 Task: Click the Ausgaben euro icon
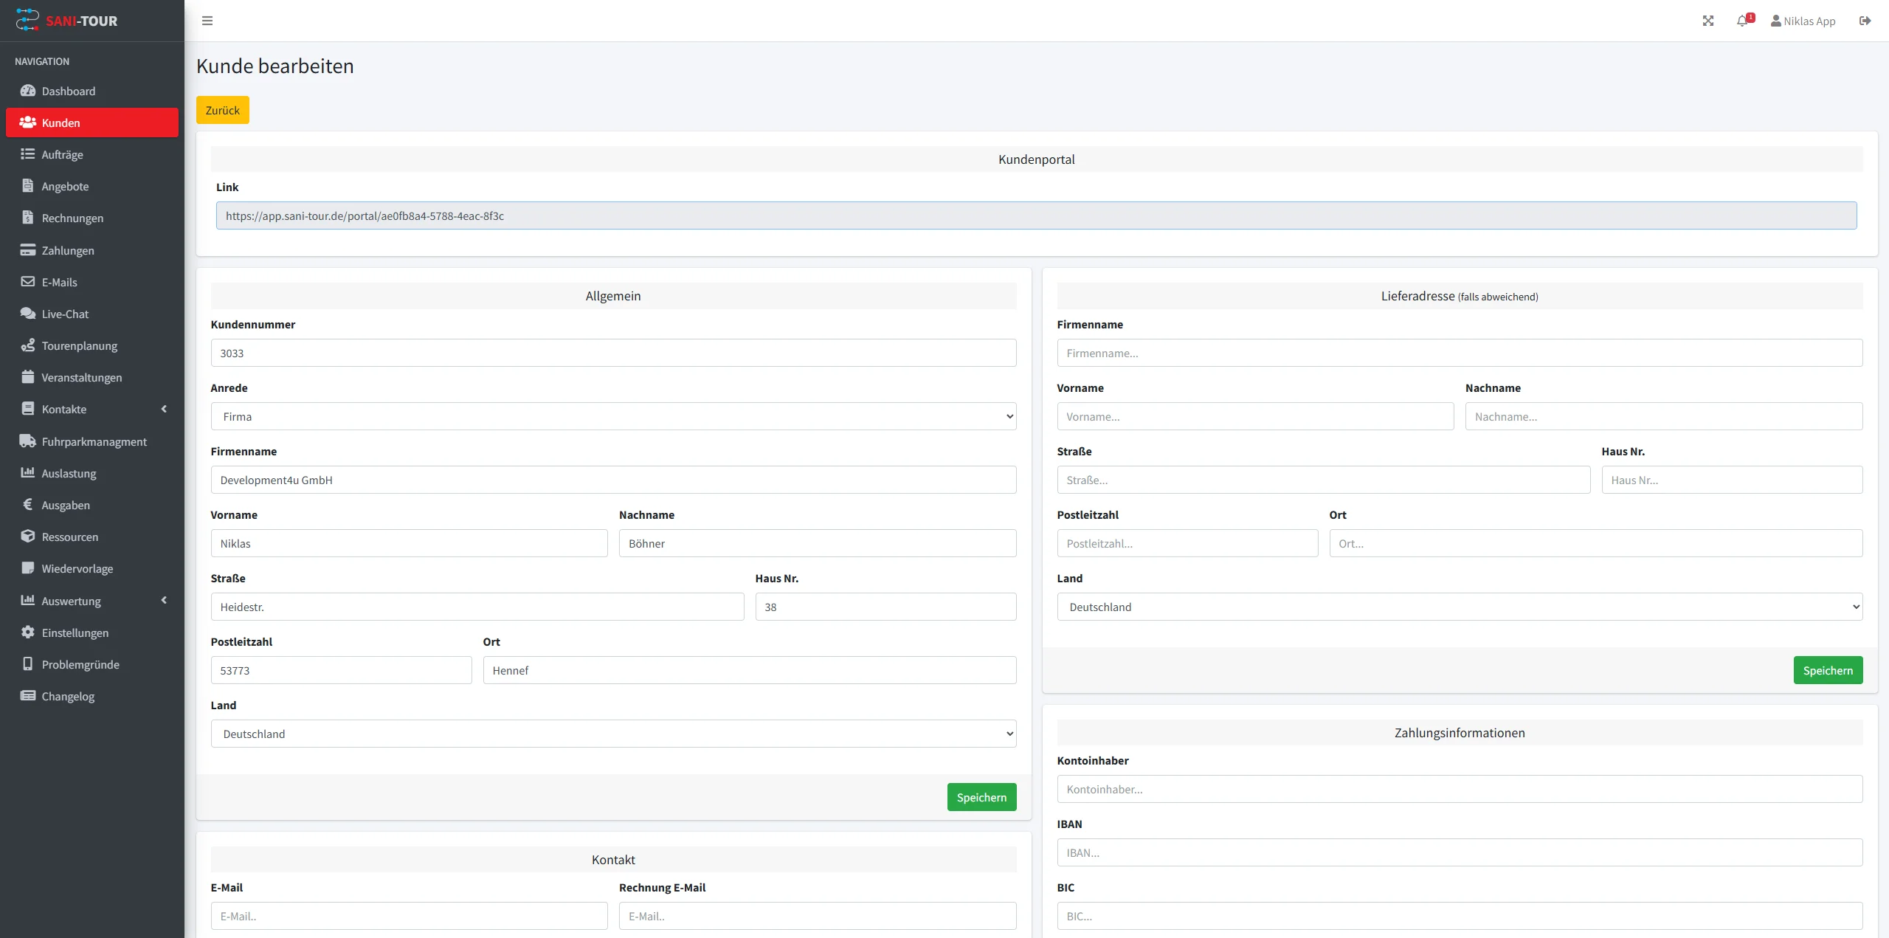[28, 505]
